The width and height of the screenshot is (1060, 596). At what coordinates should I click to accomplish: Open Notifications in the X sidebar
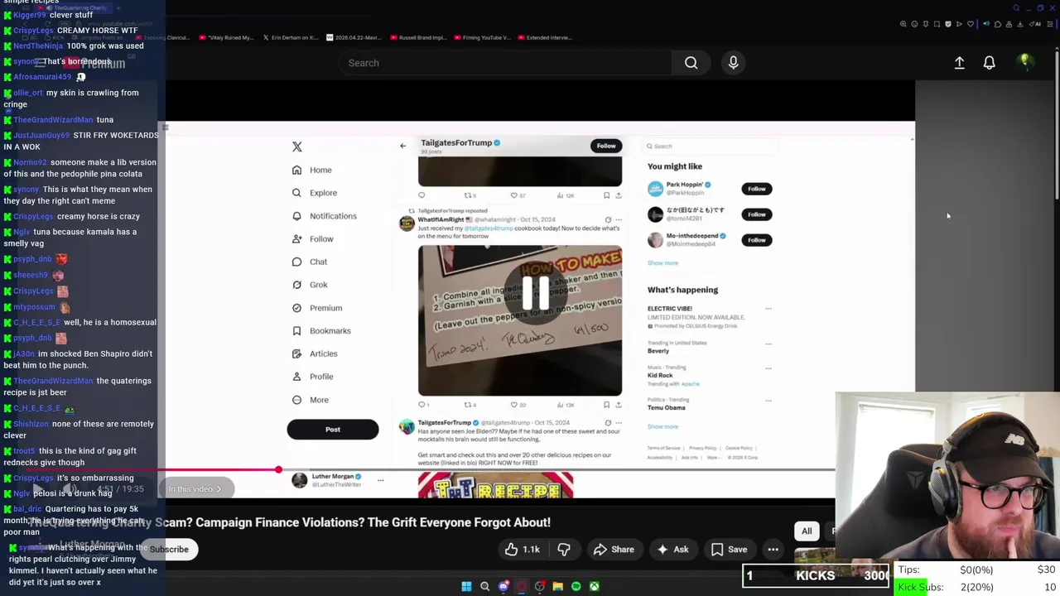324,216
